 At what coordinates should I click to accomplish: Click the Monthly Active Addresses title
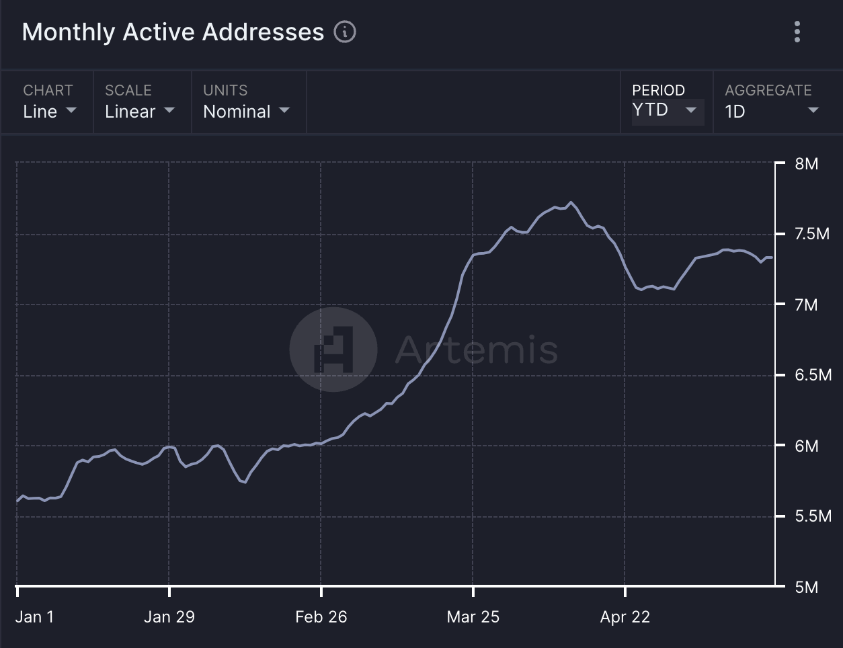[x=173, y=32]
